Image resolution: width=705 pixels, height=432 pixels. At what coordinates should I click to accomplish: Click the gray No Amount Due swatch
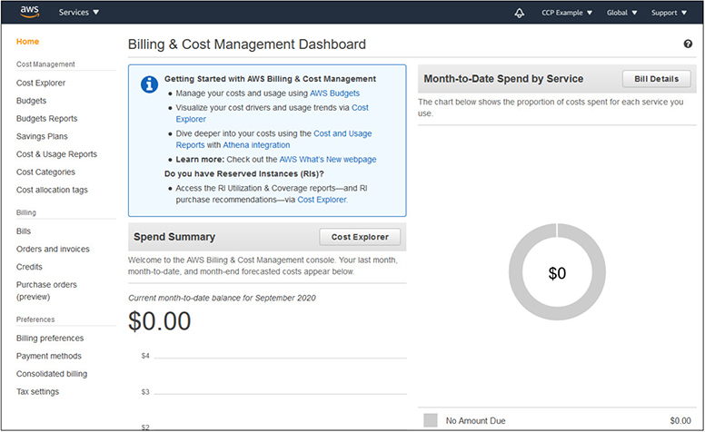pos(431,420)
